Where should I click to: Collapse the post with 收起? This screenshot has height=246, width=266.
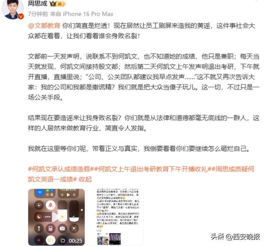click(85, 179)
